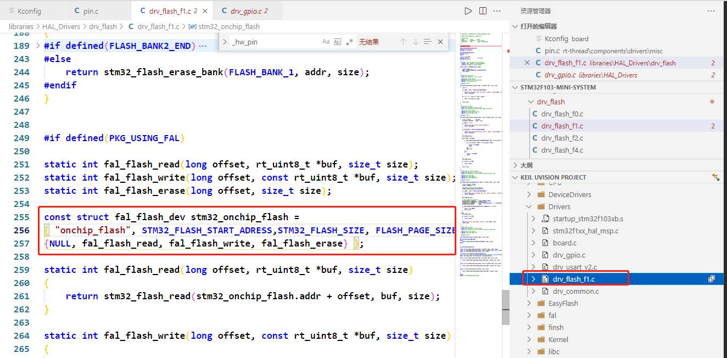Click Kconfig file icon in open editors
This screenshot has height=358, width=727.
539,38
